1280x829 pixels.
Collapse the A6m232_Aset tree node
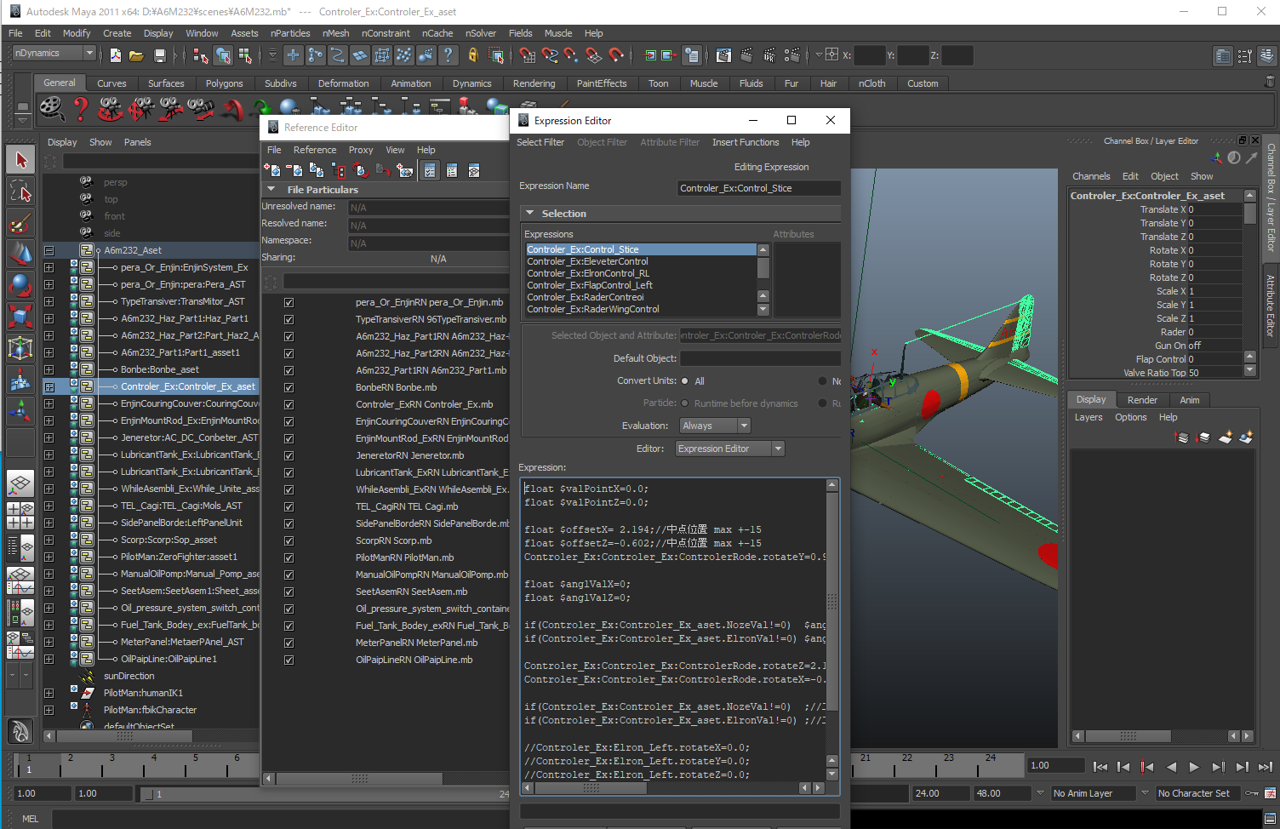[x=49, y=250]
